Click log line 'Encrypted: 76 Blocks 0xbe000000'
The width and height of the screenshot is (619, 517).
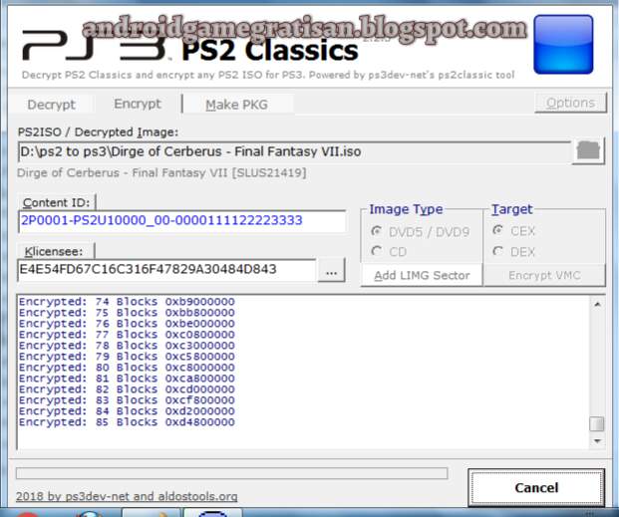(x=127, y=324)
